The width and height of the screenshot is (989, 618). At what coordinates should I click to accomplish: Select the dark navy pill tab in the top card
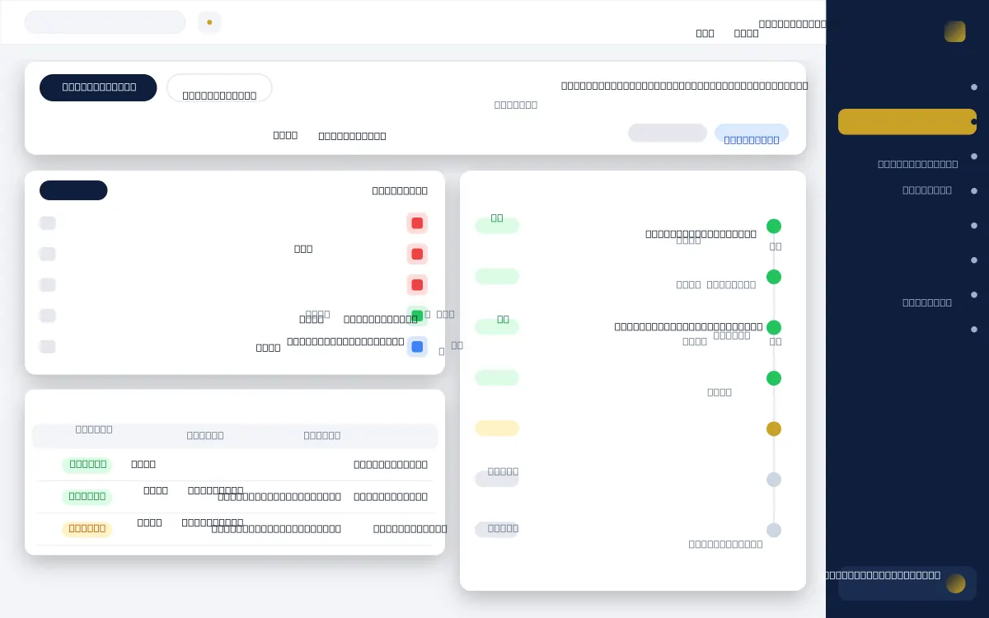(98, 87)
